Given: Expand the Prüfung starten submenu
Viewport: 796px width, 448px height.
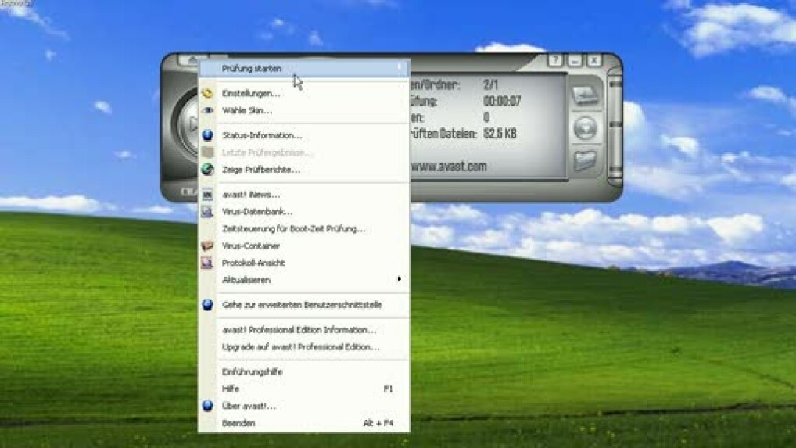Looking at the screenshot, I should 399,69.
